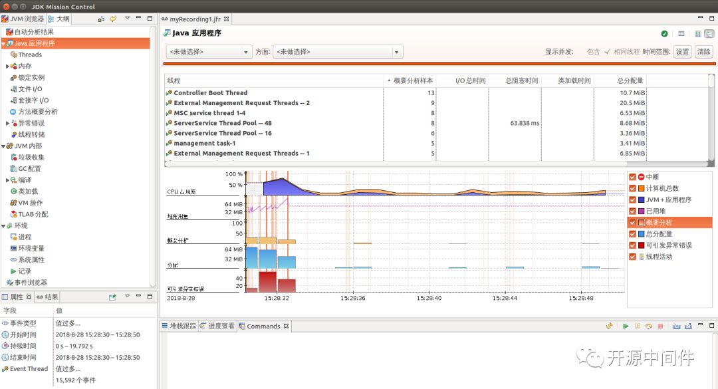Toggle the 线程活动 chart checkbox
This screenshot has width=718, height=389.
point(632,257)
